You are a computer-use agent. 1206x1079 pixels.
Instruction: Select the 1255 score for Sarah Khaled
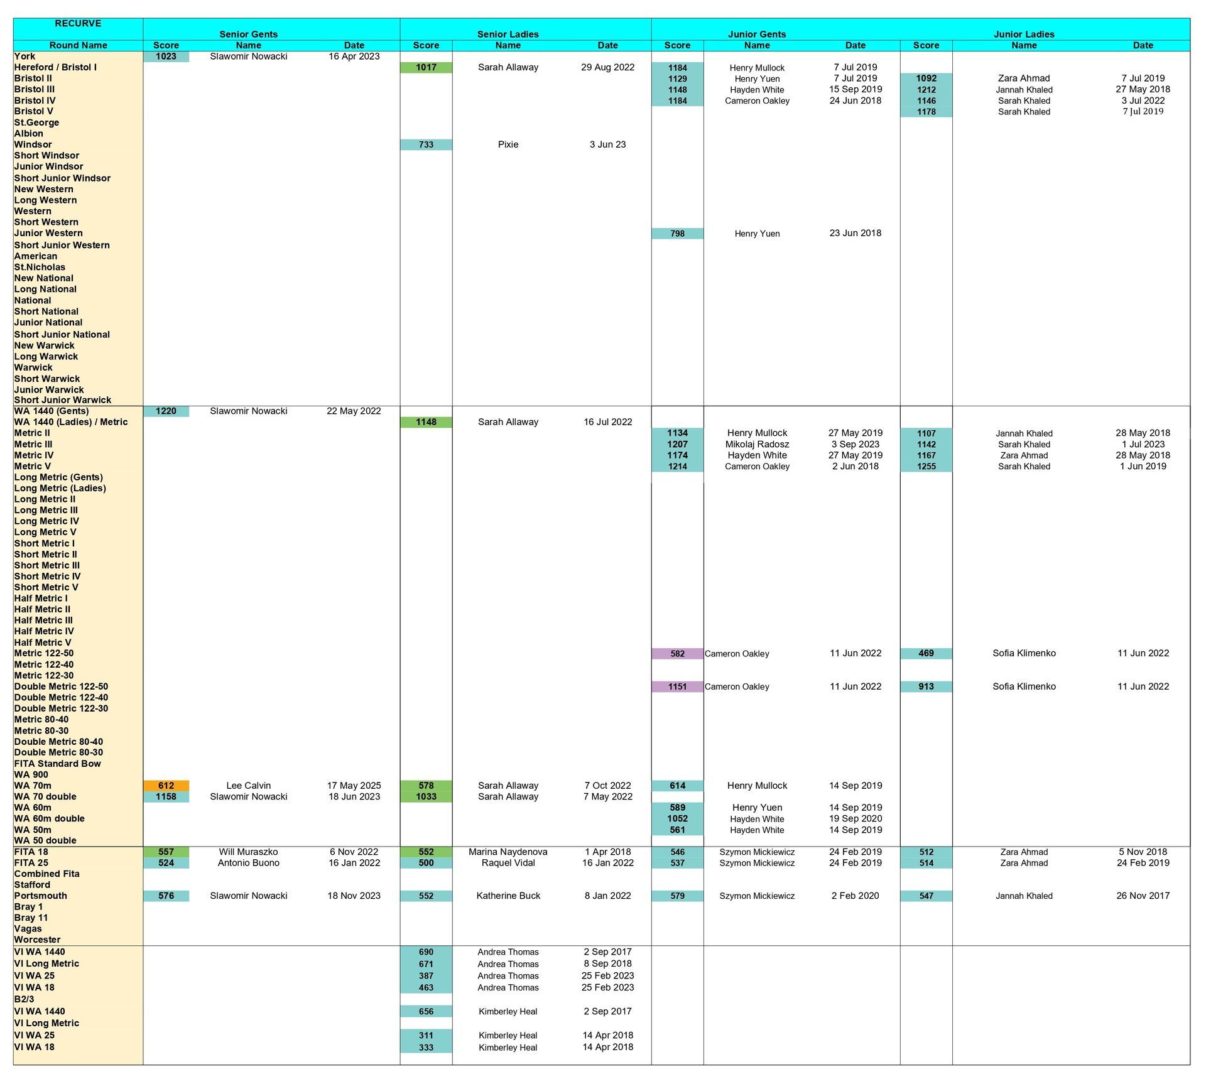926,467
